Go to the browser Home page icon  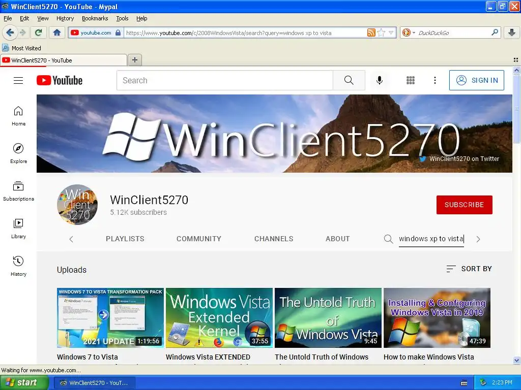pos(57,32)
